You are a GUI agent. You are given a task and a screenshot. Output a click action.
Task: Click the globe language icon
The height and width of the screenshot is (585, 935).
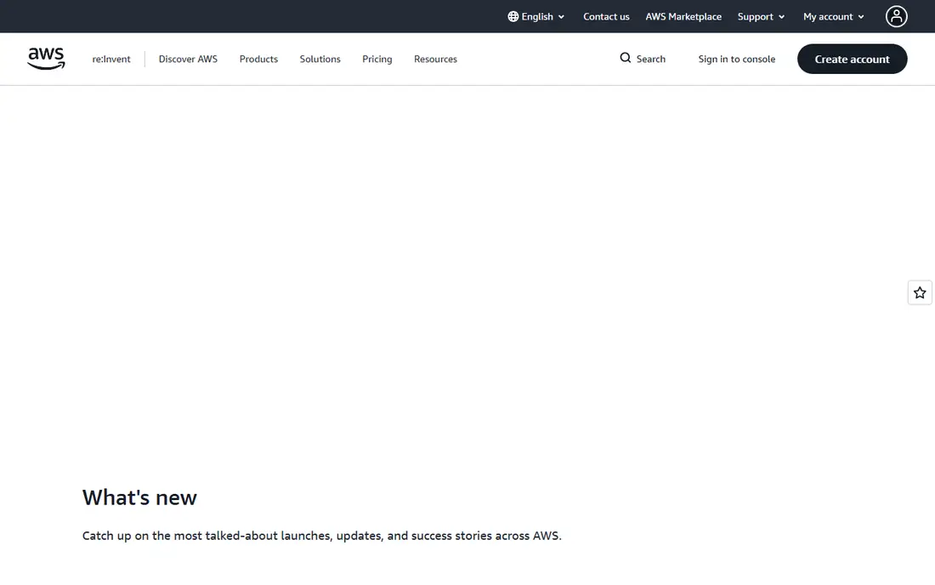click(x=513, y=17)
